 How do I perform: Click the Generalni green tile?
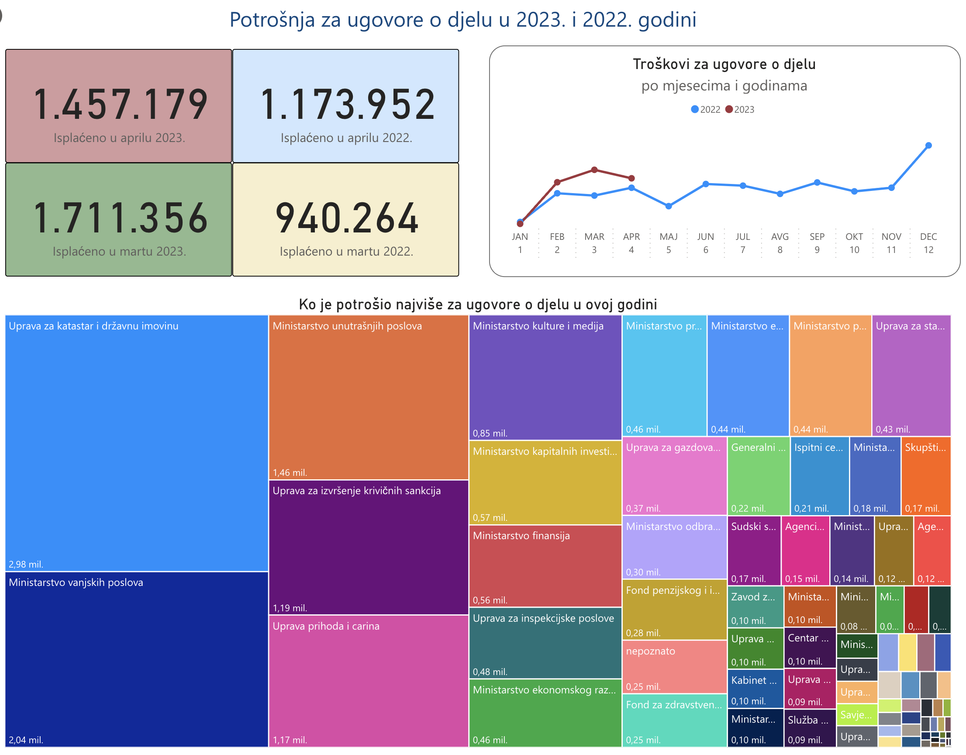(758, 476)
